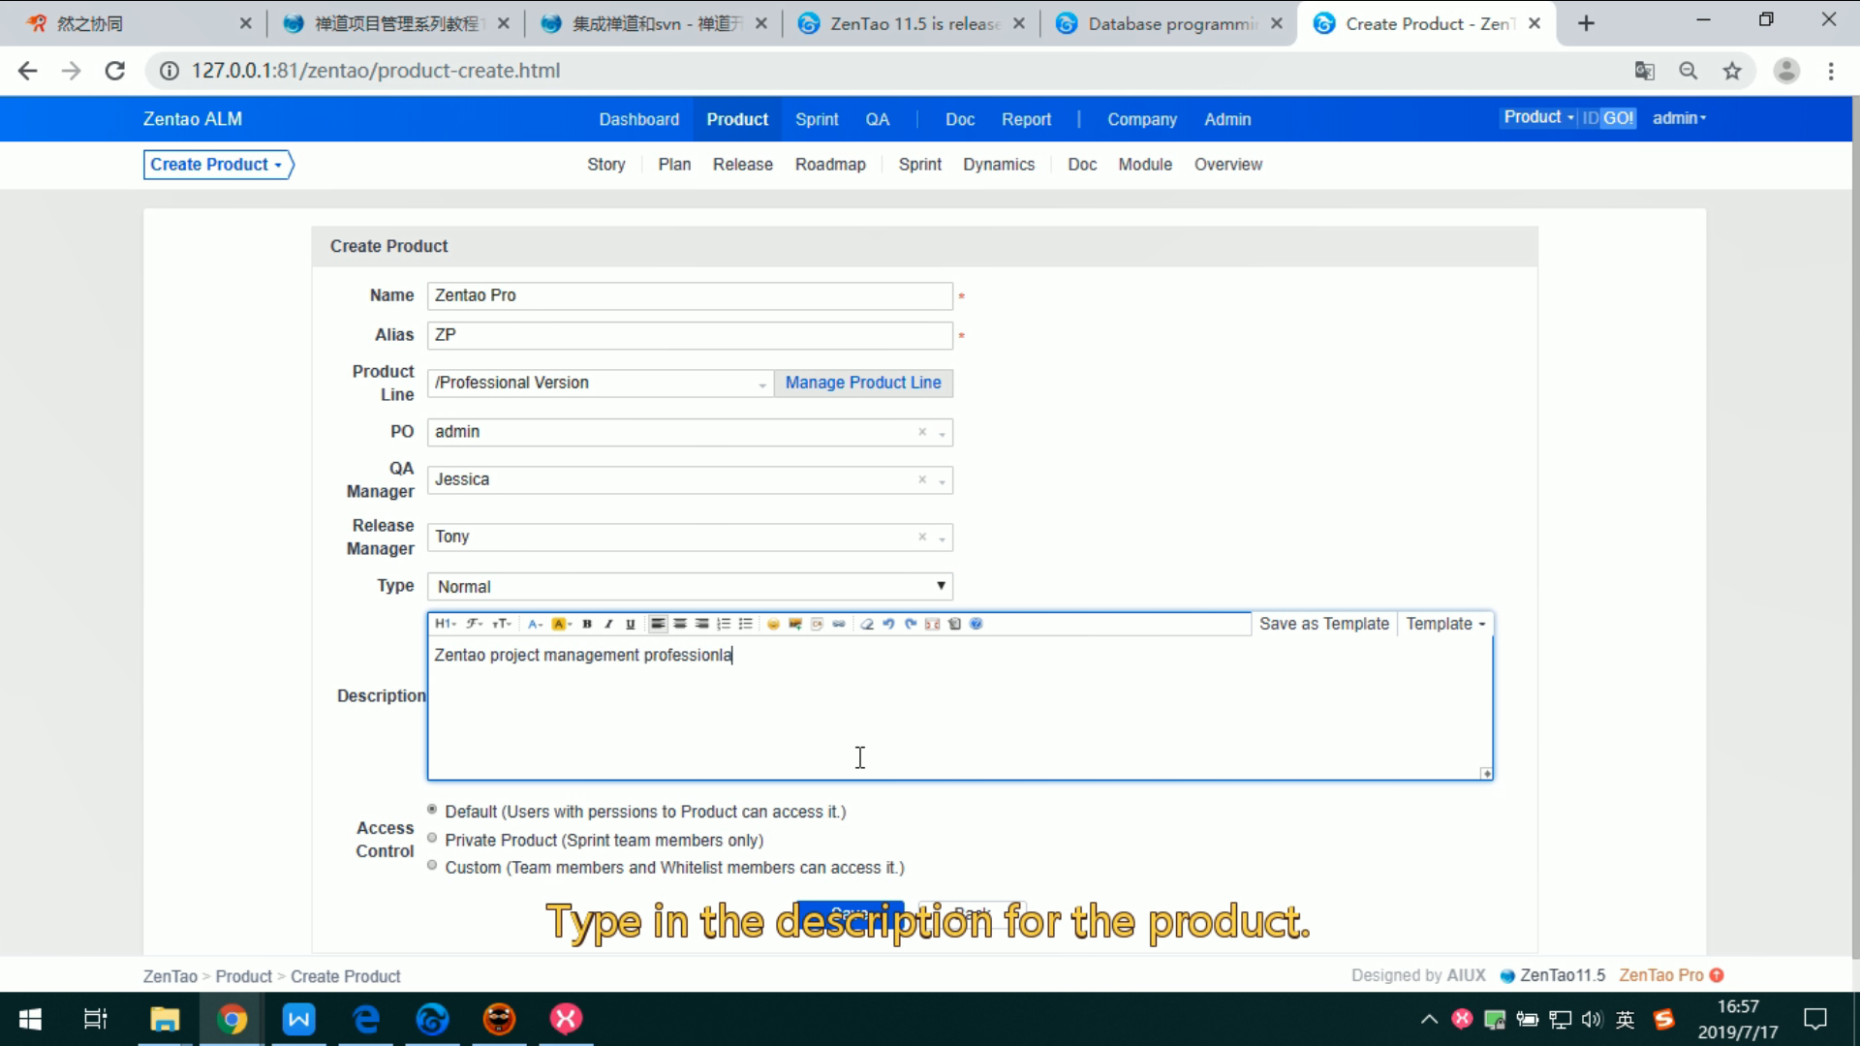Clear admin from PO field
This screenshot has height=1046, width=1860.
pos(922,432)
